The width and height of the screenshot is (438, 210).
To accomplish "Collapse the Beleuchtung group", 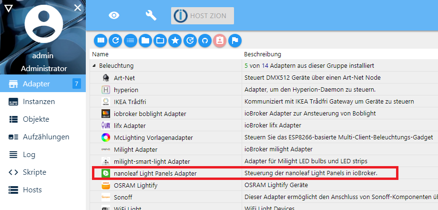I will [x=94, y=66].
